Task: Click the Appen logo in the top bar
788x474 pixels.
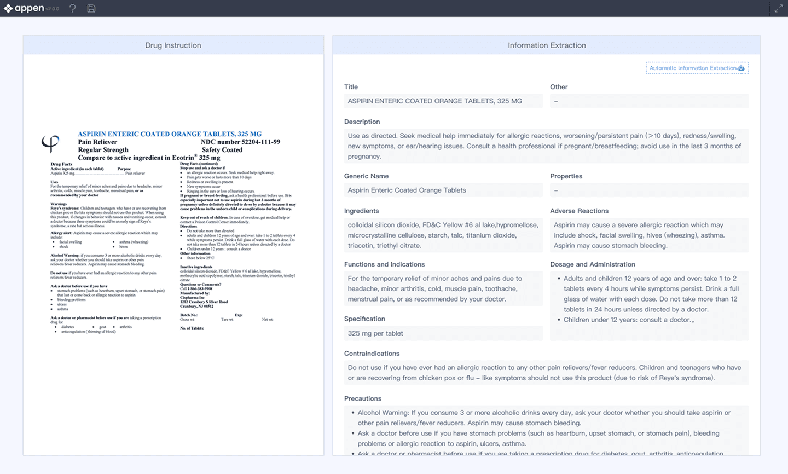Action: [25, 8]
